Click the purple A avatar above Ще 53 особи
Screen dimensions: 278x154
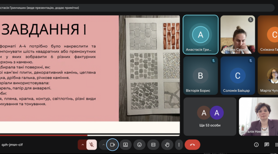pos(217,113)
